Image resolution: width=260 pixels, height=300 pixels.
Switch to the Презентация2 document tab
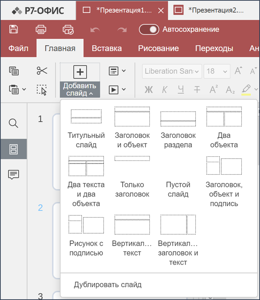(214, 10)
